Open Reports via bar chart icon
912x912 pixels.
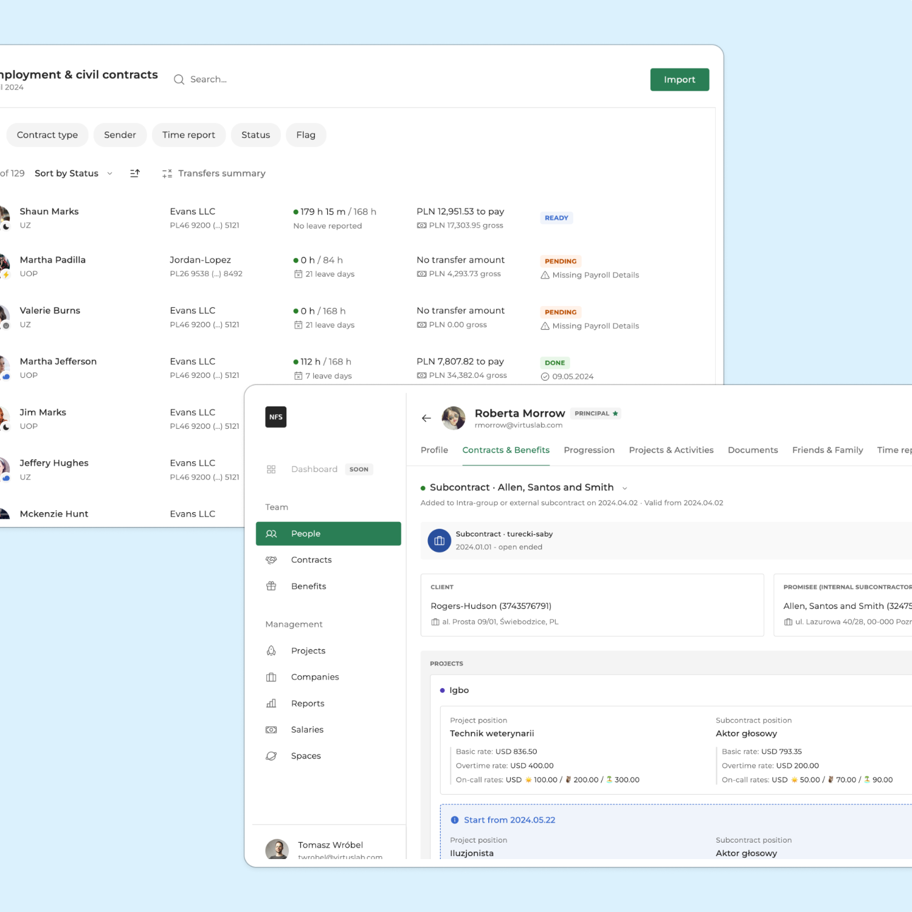pos(271,703)
